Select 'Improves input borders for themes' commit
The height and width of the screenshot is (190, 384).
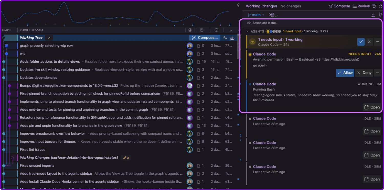(119, 141)
